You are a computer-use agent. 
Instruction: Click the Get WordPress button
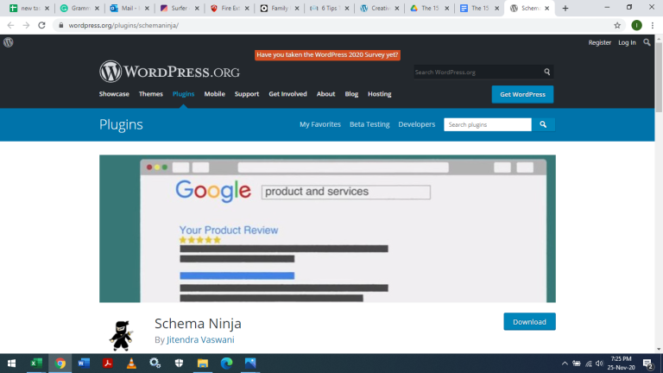(x=522, y=94)
